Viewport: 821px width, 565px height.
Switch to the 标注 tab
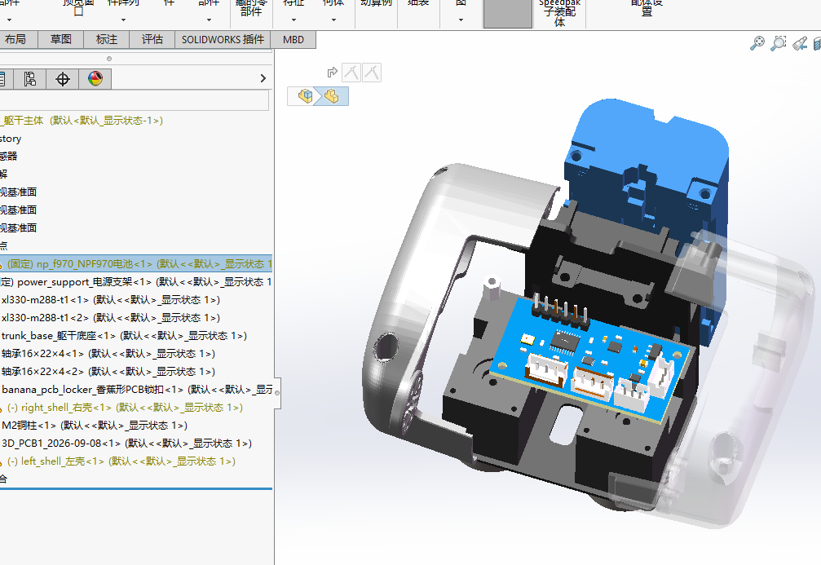(x=107, y=39)
